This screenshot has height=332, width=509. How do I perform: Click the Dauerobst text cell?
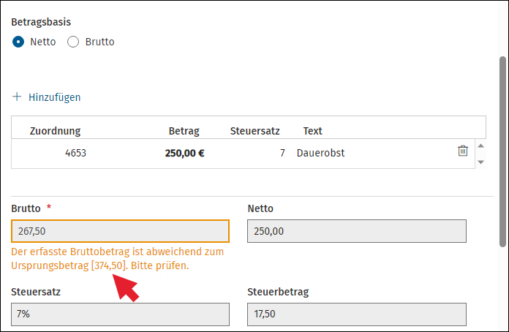321,153
